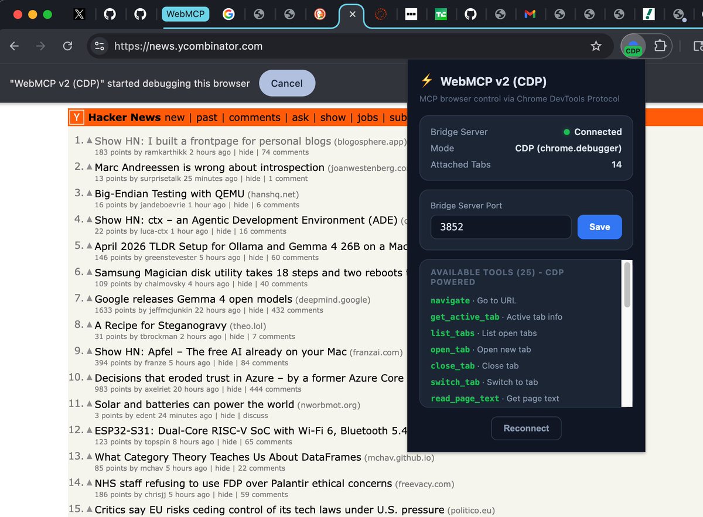Screen dimensions: 703x517
Task: Click the Available Tools list scrollbar
Action: pos(627,284)
